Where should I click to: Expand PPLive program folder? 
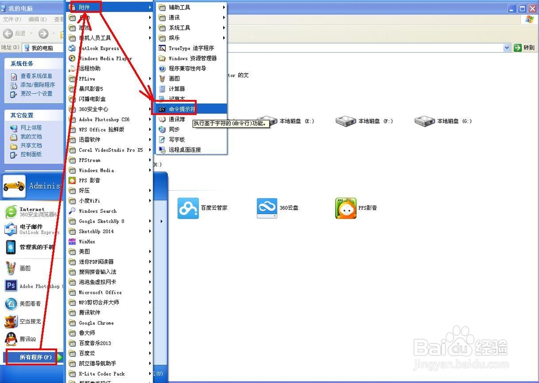point(110,79)
